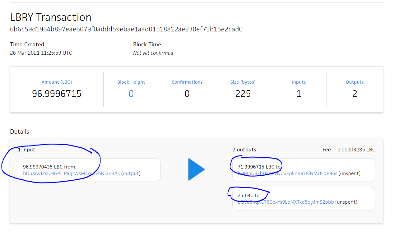
Task: Click the size value 225
Action: click(x=243, y=94)
